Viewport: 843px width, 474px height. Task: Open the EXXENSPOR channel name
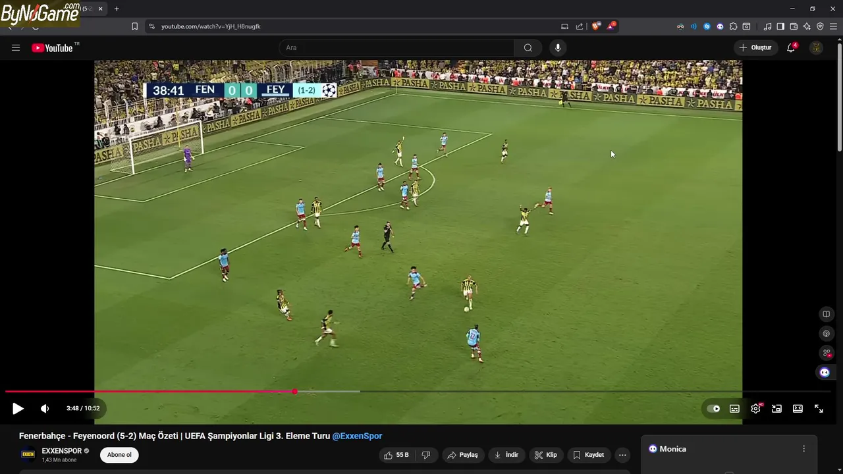coord(62,451)
